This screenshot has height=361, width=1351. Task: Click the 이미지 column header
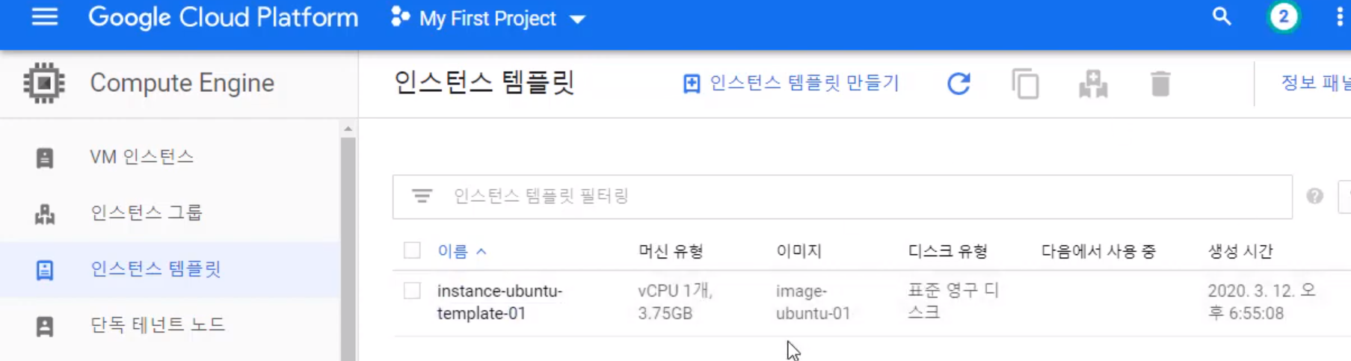click(x=798, y=251)
